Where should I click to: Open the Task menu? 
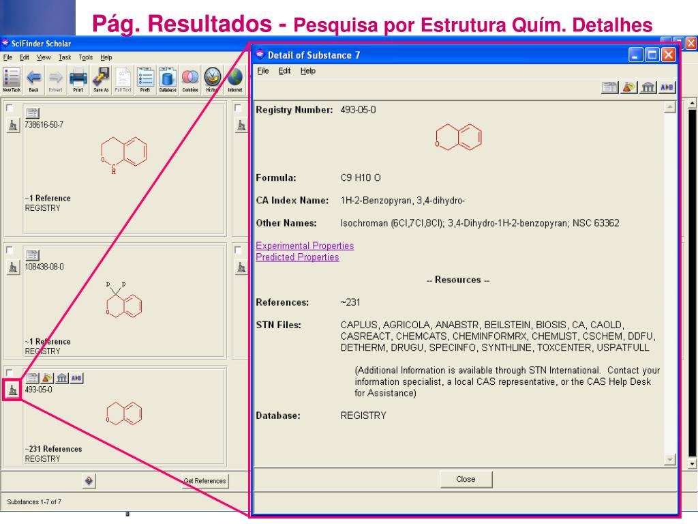tap(65, 57)
